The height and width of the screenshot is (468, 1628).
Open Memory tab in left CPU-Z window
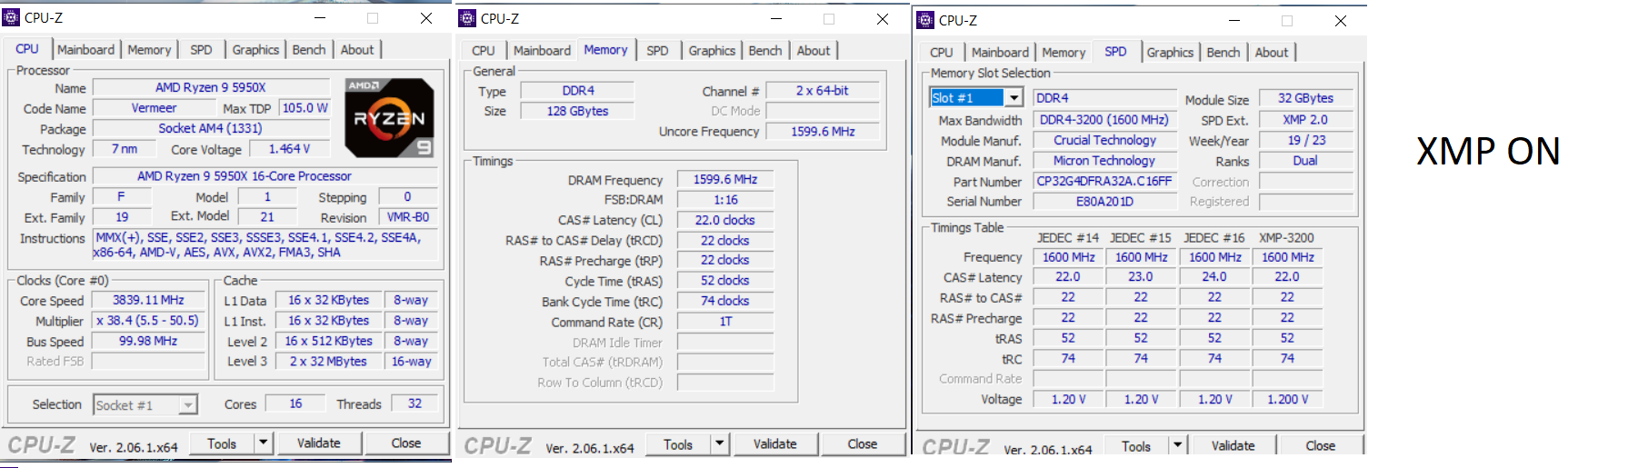coord(149,50)
